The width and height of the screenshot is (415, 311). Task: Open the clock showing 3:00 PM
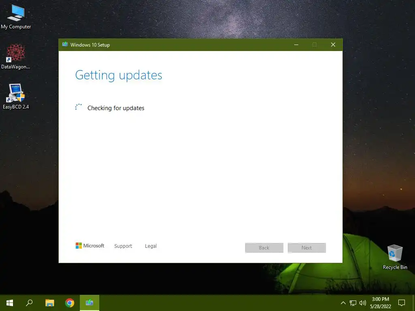point(380,303)
